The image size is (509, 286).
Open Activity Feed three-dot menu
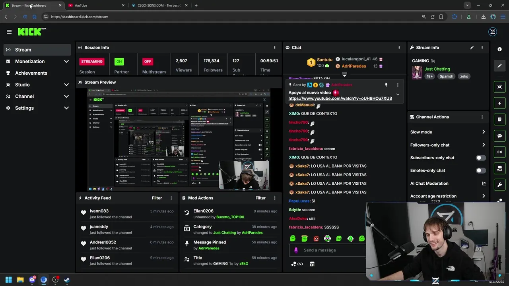tap(171, 198)
